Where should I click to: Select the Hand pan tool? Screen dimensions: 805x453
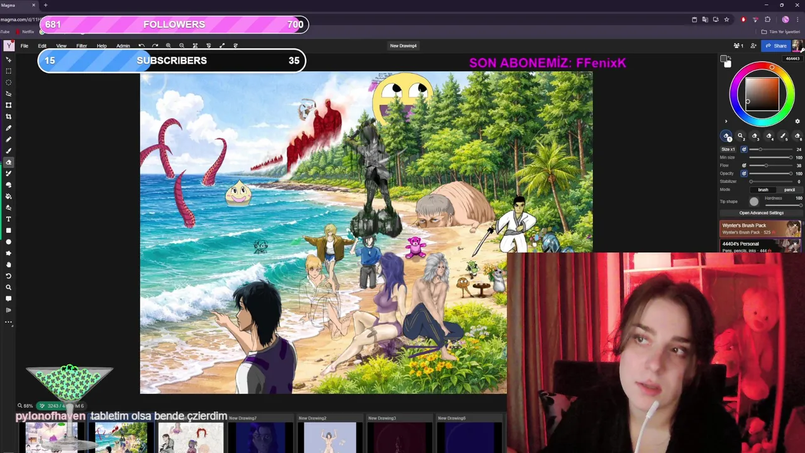[x=9, y=264]
